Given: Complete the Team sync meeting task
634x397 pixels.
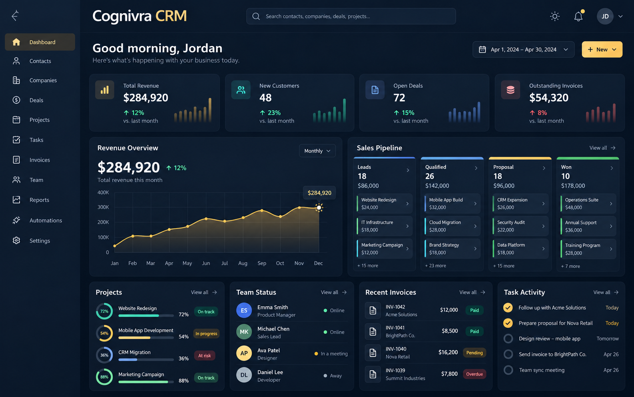Looking at the screenshot, I should click(508, 370).
